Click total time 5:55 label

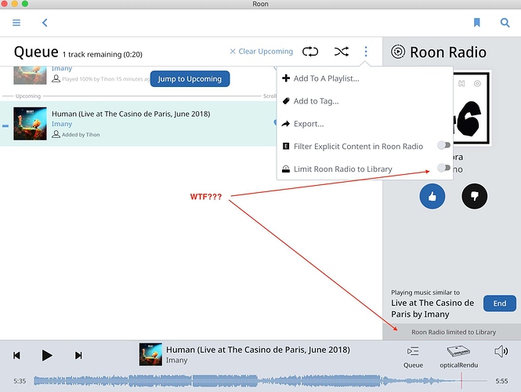(501, 381)
